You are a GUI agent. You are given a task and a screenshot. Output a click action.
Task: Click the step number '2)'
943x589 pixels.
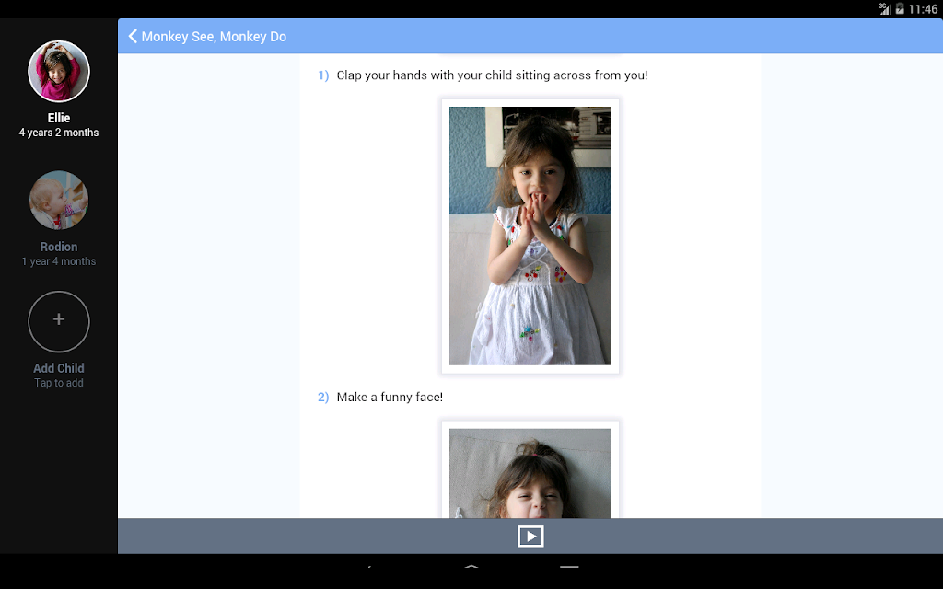(323, 397)
